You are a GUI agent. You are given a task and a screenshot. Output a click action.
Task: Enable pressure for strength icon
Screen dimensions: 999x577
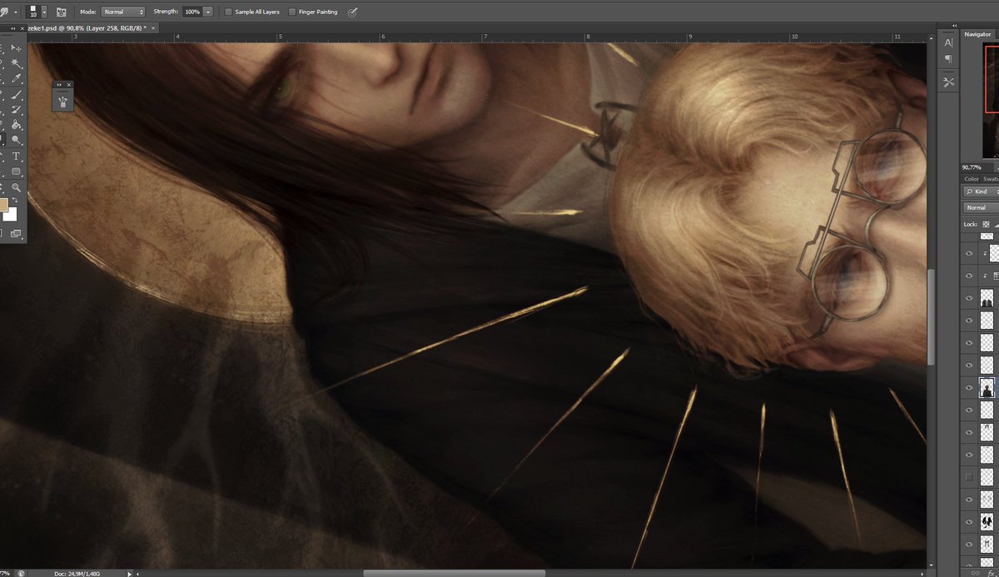tap(352, 12)
